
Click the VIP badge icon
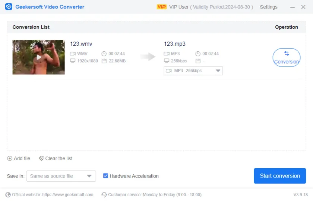click(x=162, y=7)
